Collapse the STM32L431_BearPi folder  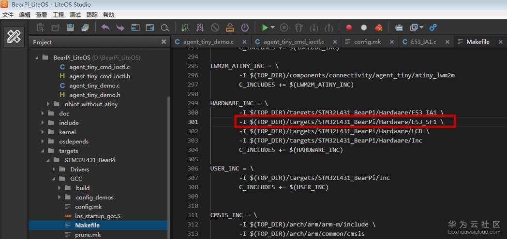(x=48, y=160)
